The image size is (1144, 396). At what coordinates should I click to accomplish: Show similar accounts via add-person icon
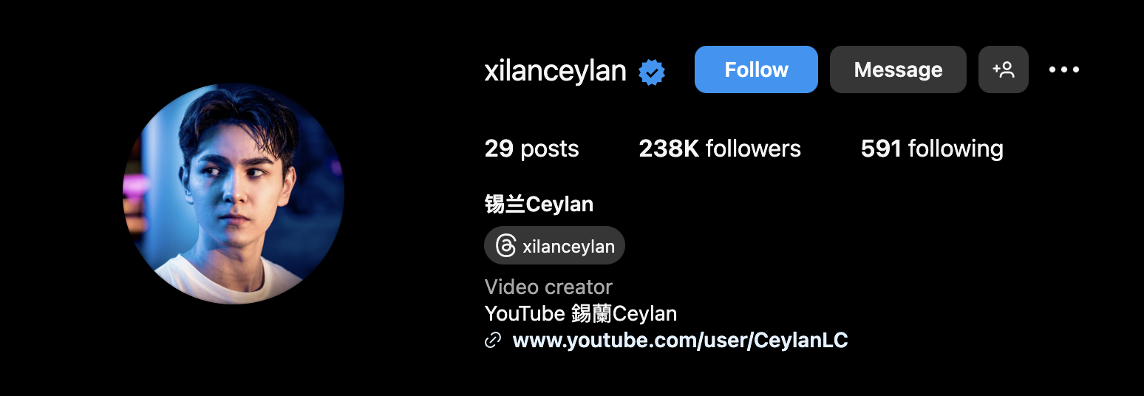[1003, 69]
